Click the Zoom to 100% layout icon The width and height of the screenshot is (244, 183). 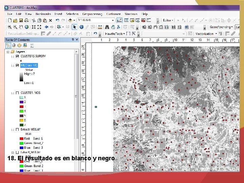[x=166, y=27]
